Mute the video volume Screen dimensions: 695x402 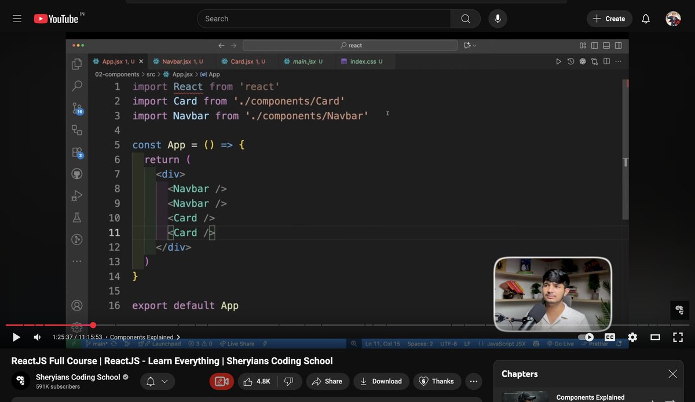[37, 337]
